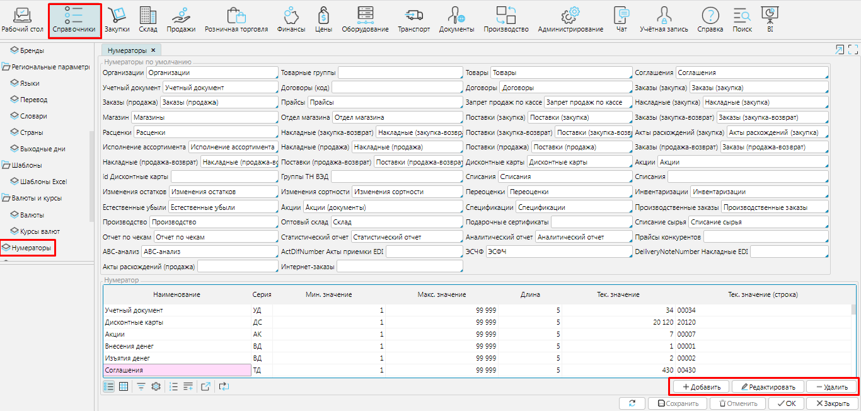Open the BI analytics icon

pos(770,18)
